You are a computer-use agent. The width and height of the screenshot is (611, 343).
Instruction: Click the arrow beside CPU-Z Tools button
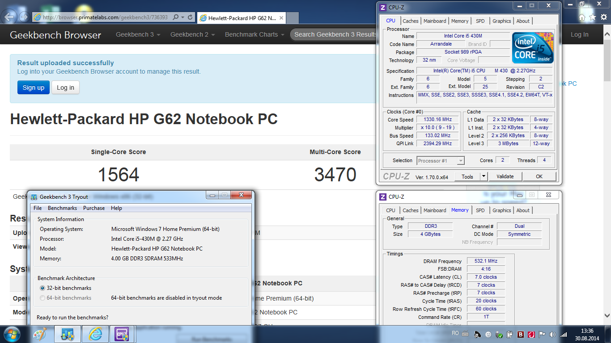[484, 176]
